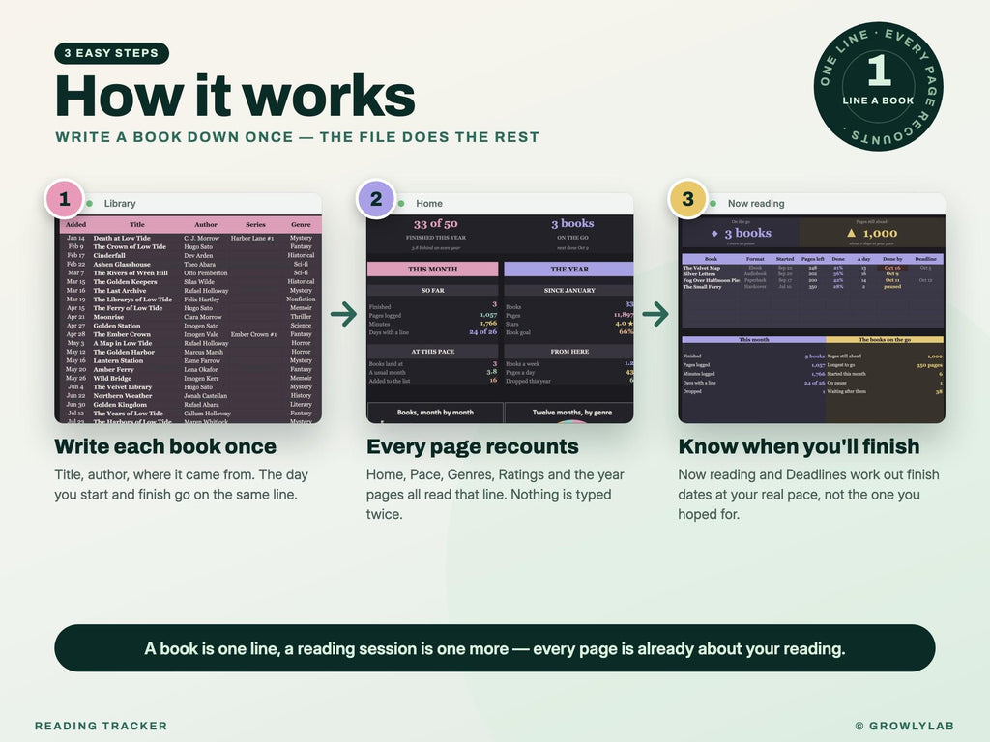
Task: Select the 'Series' column header in Library
Action: (x=255, y=224)
